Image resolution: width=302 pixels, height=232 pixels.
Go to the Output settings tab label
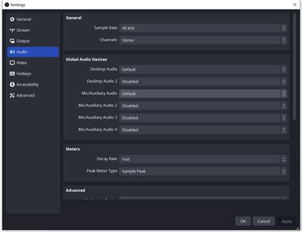pyautogui.click(x=23, y=41)
